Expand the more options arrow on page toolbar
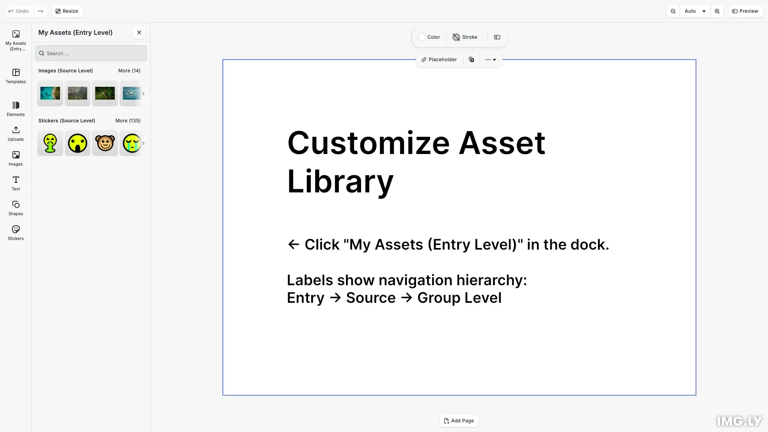This screenshot has width=768, height=432. coord(491,59)
